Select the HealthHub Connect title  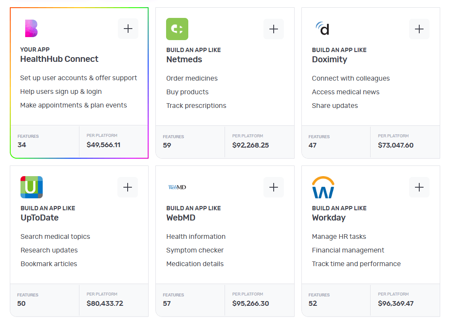(59, 59)
